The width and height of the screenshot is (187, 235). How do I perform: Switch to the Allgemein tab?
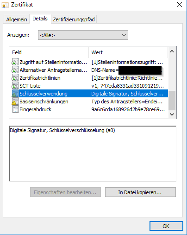(17, 19)
